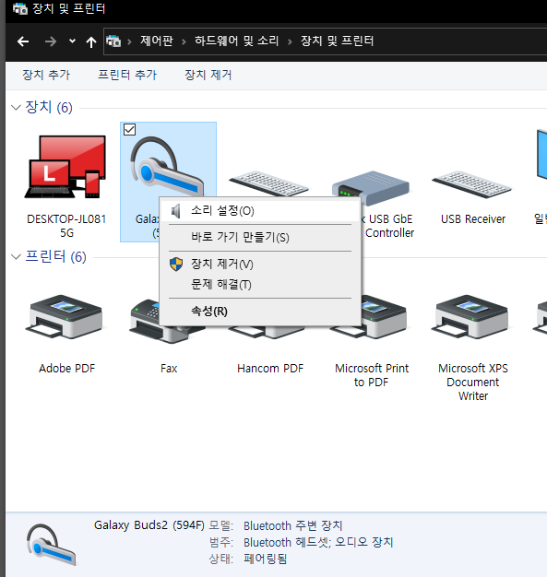547x577 pixels.
Task: Click the Adobe PDF label
Action: [67, 369]
